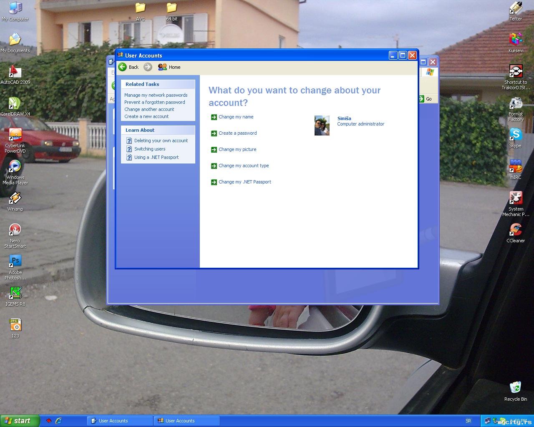Select the 123 JPG file on desktop

[x=15, y=328]
